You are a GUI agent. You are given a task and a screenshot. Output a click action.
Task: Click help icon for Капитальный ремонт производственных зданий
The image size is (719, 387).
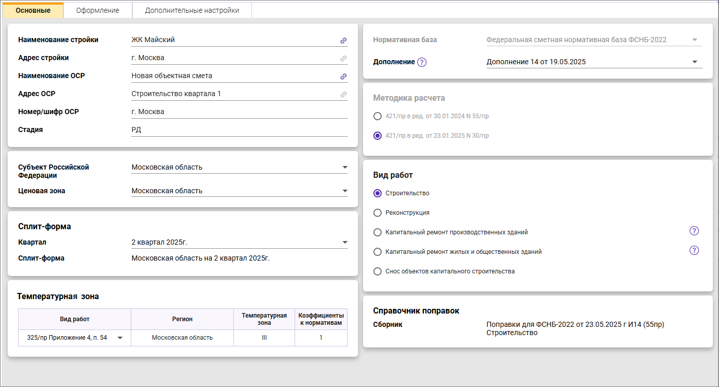(x=694, y=231)
